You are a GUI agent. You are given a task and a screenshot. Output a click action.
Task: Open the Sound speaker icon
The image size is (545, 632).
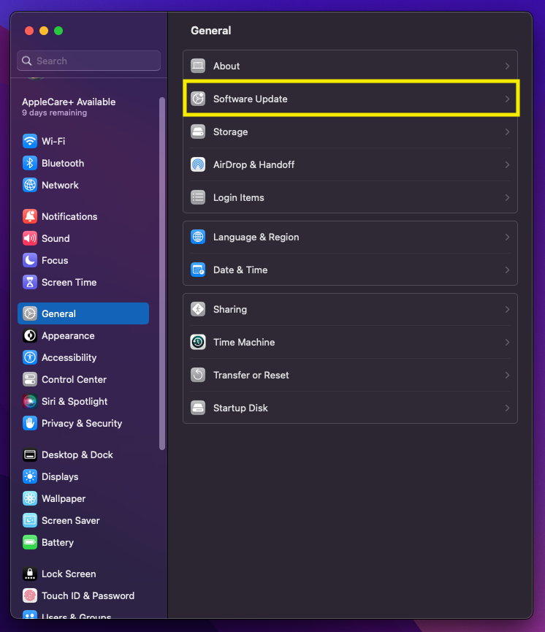click(x=30, y=238)
